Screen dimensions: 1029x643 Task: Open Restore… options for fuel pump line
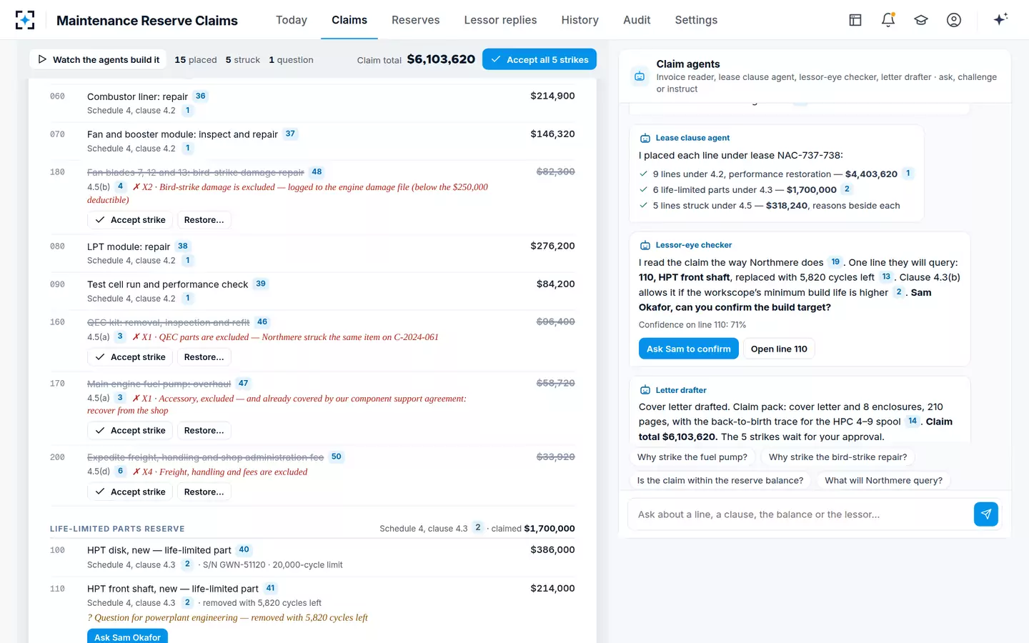pyautogui.click(x=204, y=431)
